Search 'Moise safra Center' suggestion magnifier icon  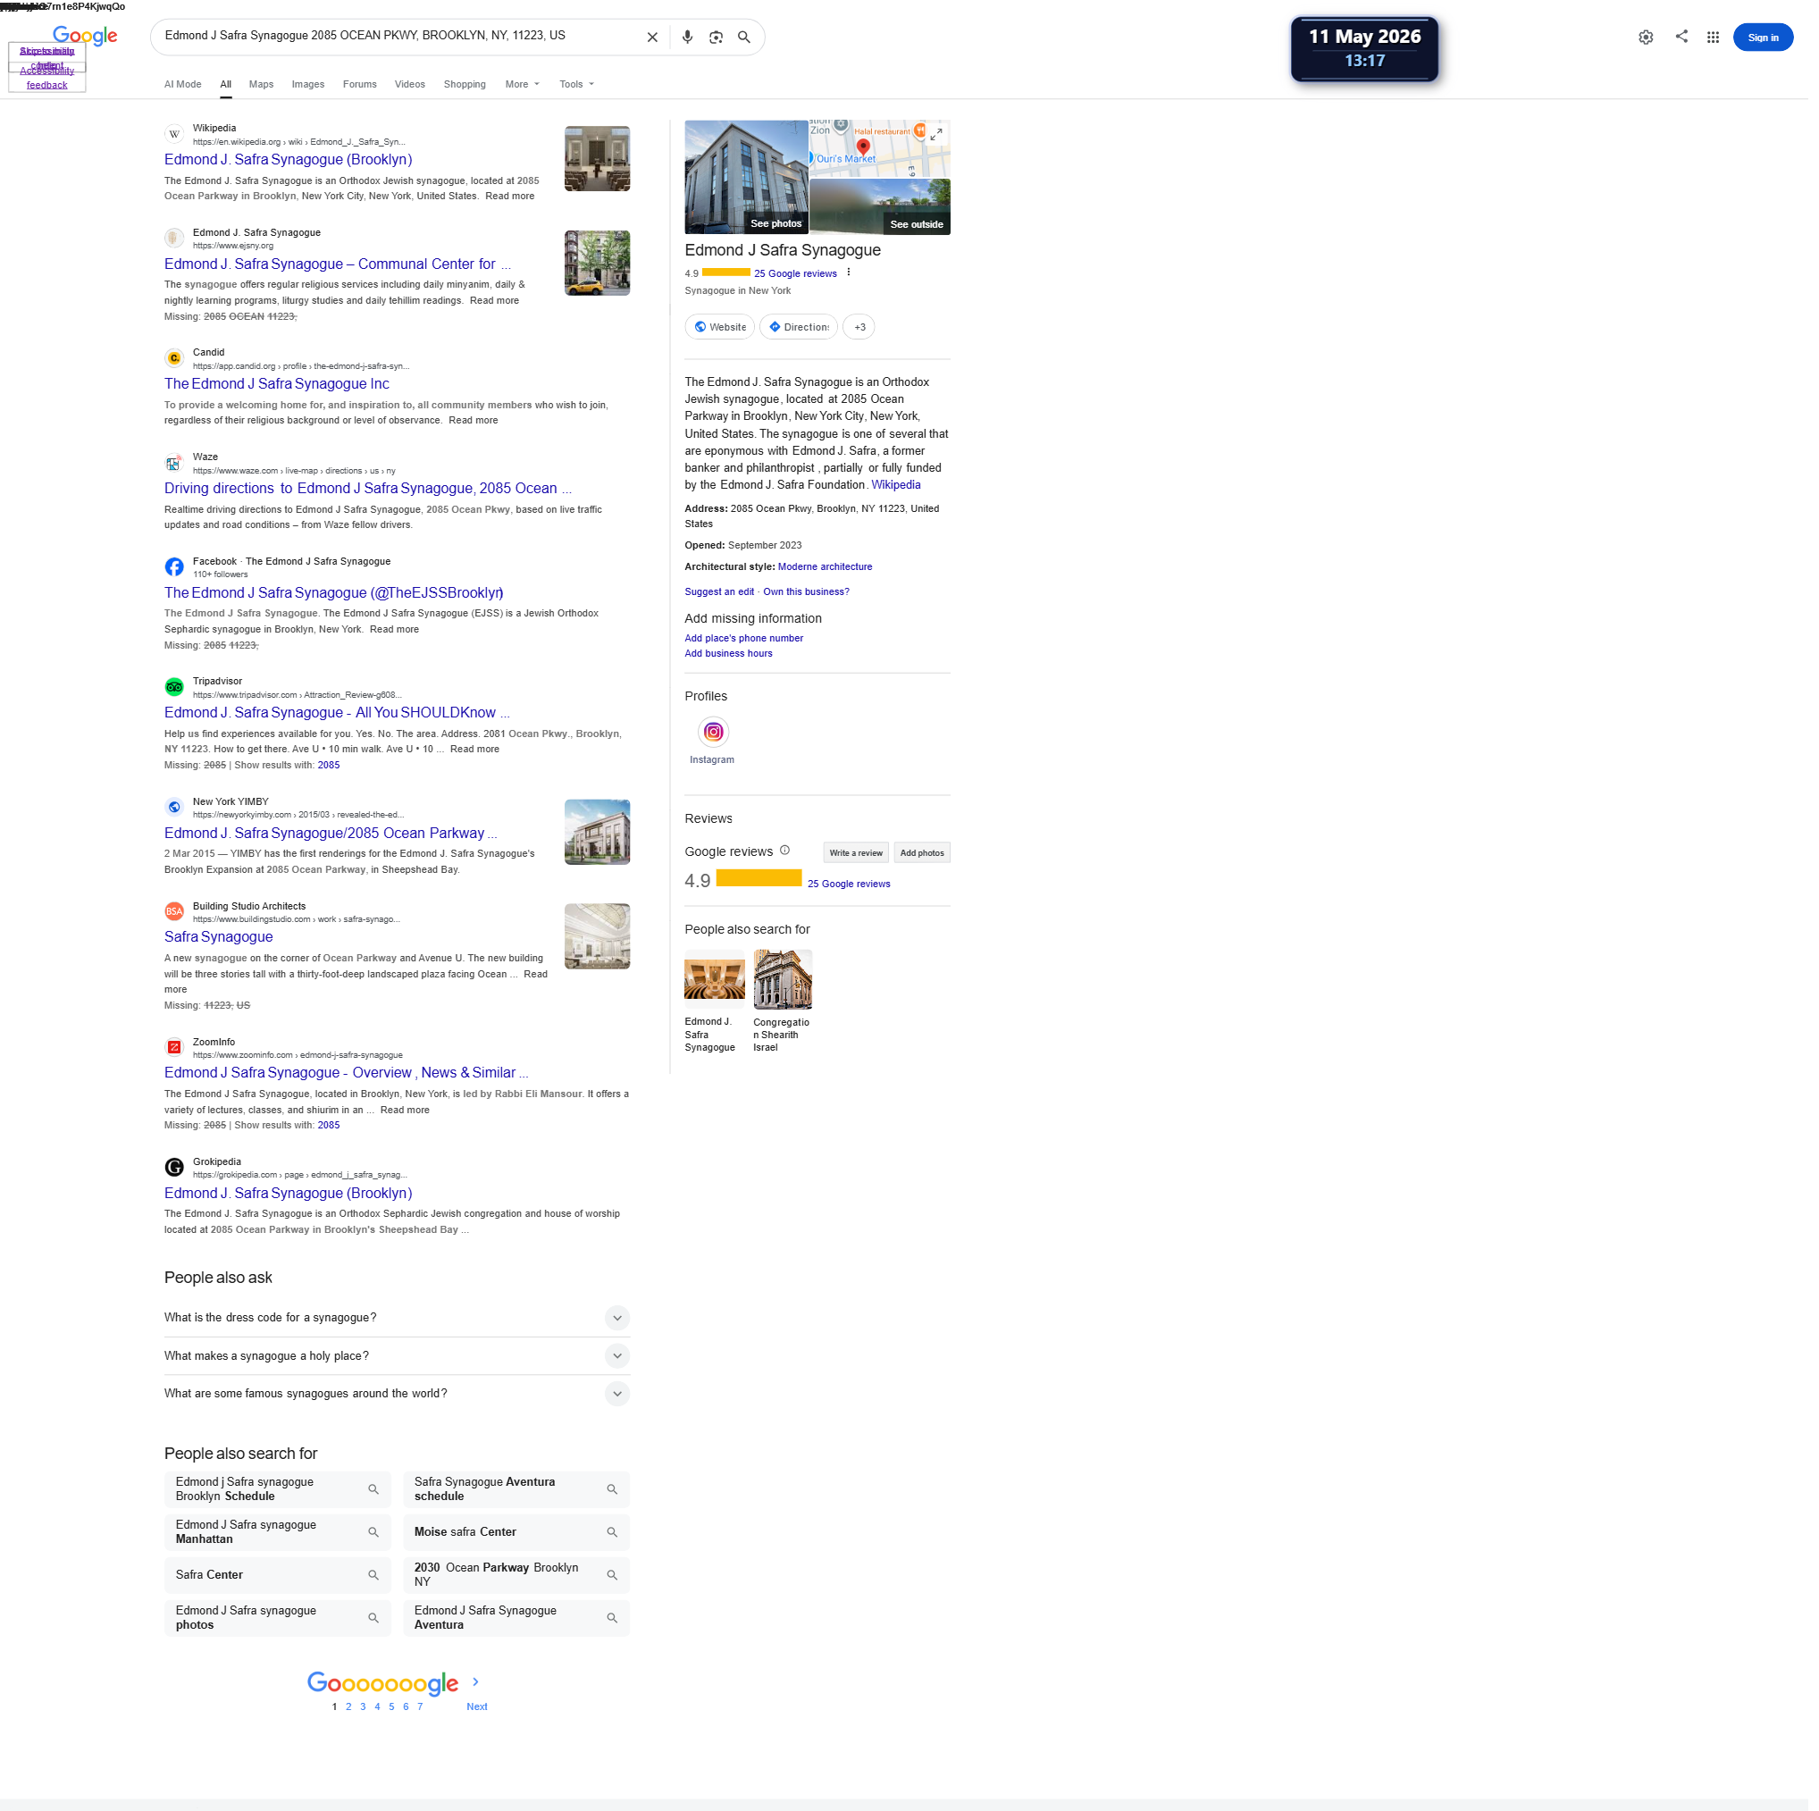coord(616,1539)
